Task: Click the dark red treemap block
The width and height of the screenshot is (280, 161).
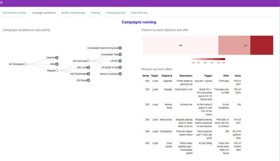Action: click(x=262, y=45)
